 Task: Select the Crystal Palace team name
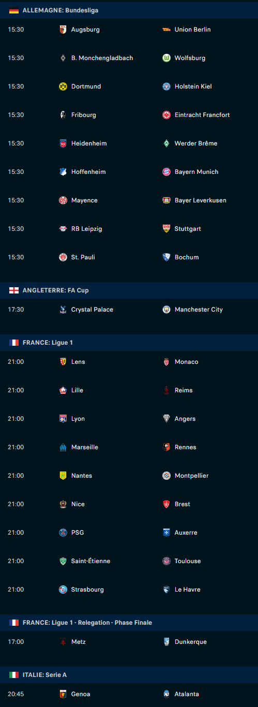coord(92,310)
